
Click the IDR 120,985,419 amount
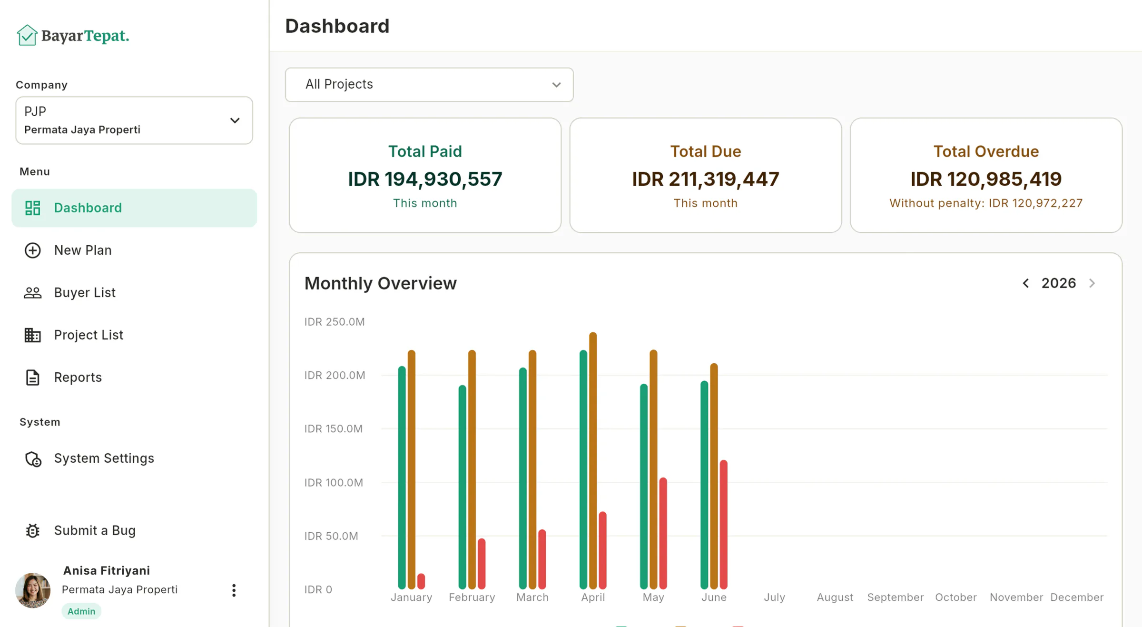pyautogui.click(x=986, y=179)
